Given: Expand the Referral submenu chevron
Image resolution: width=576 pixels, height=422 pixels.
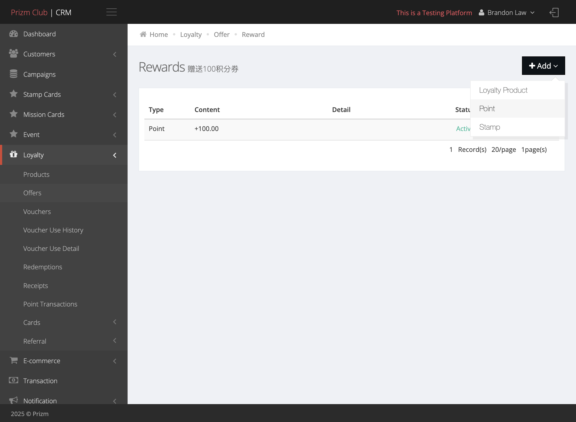Looking at the screenshot, I should (115, 340).
